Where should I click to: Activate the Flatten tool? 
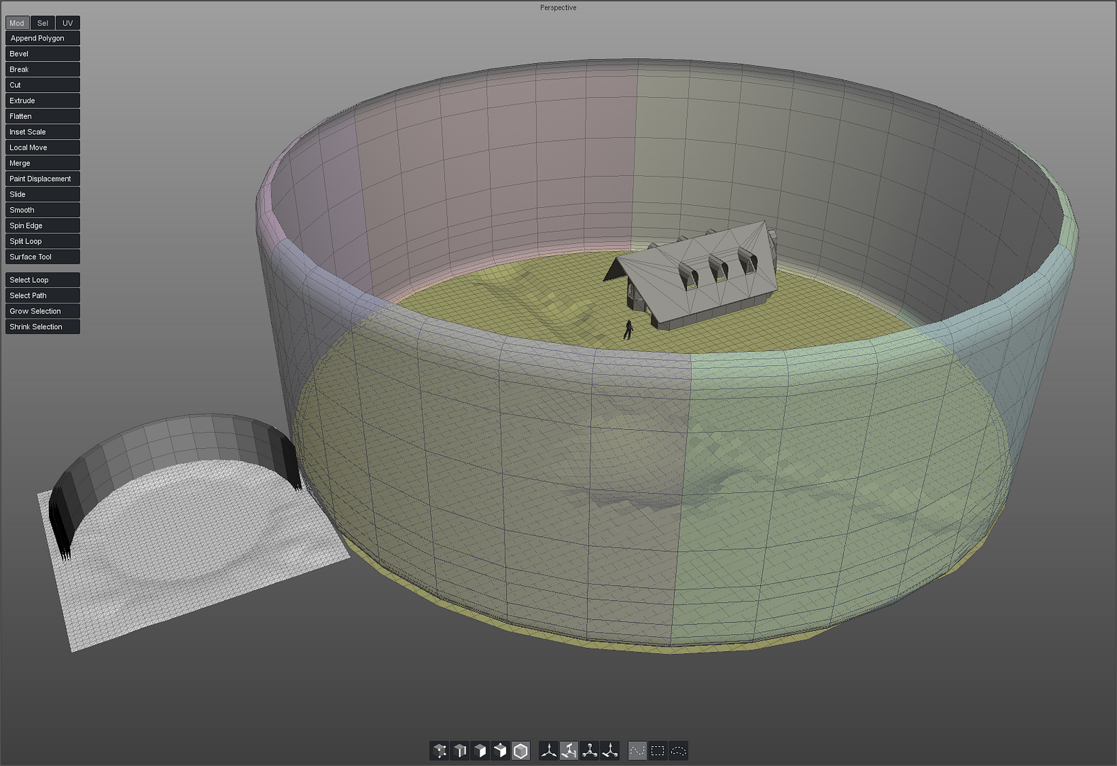click(x=43, y=116)
